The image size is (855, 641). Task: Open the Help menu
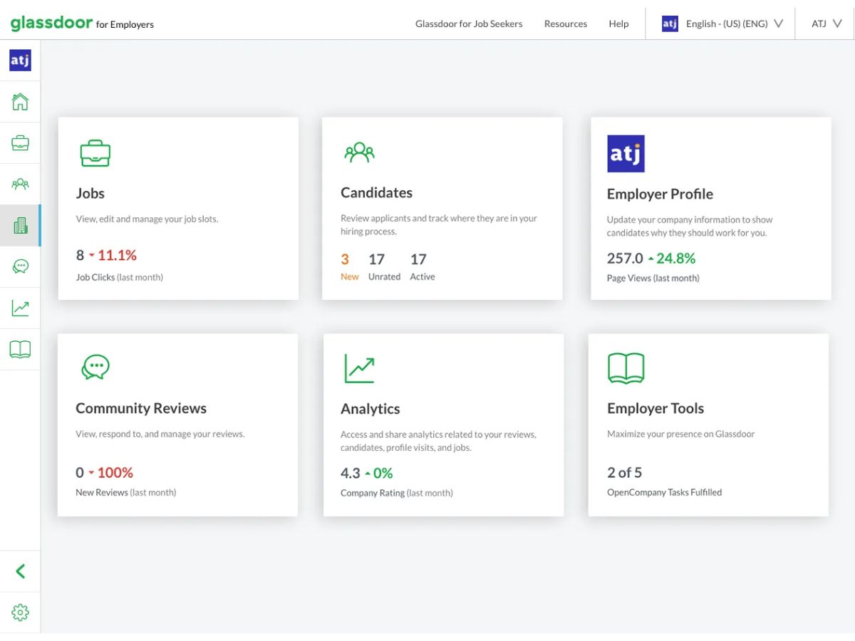pyautogui.click(x=618, y=24)
